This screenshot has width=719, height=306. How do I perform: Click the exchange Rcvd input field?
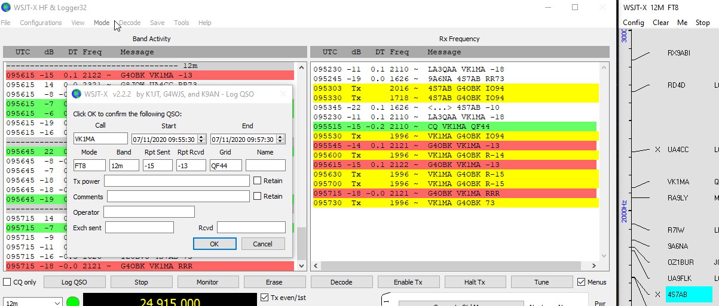pos(251,227)
